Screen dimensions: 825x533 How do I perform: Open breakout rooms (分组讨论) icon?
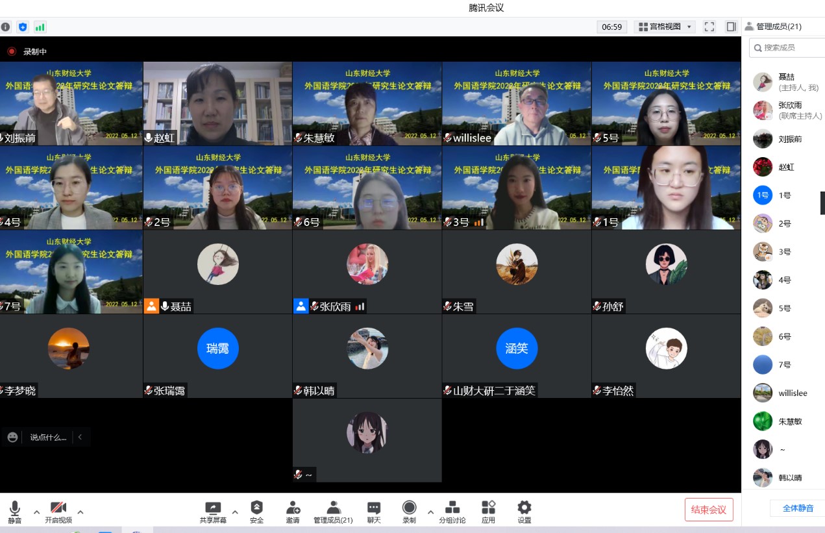tap(452, 508)
